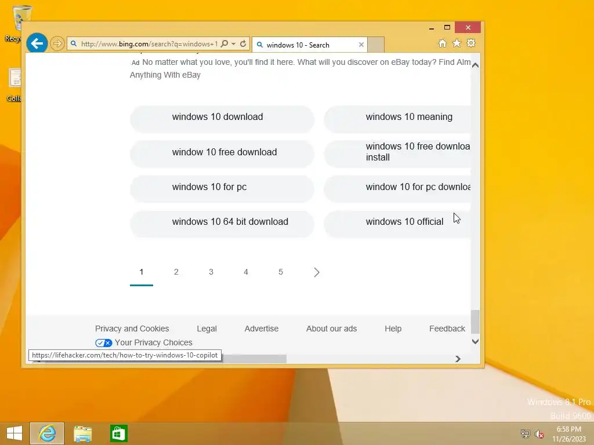Select results page 1

pos(142,272)
